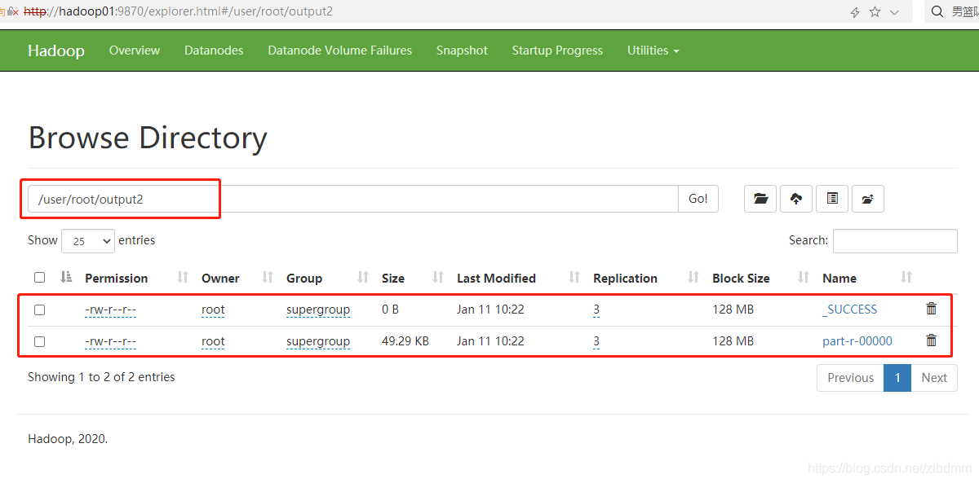This screenshot has height=483, width=979.
Task: Sort by Size column arrows
Action: 438,278
